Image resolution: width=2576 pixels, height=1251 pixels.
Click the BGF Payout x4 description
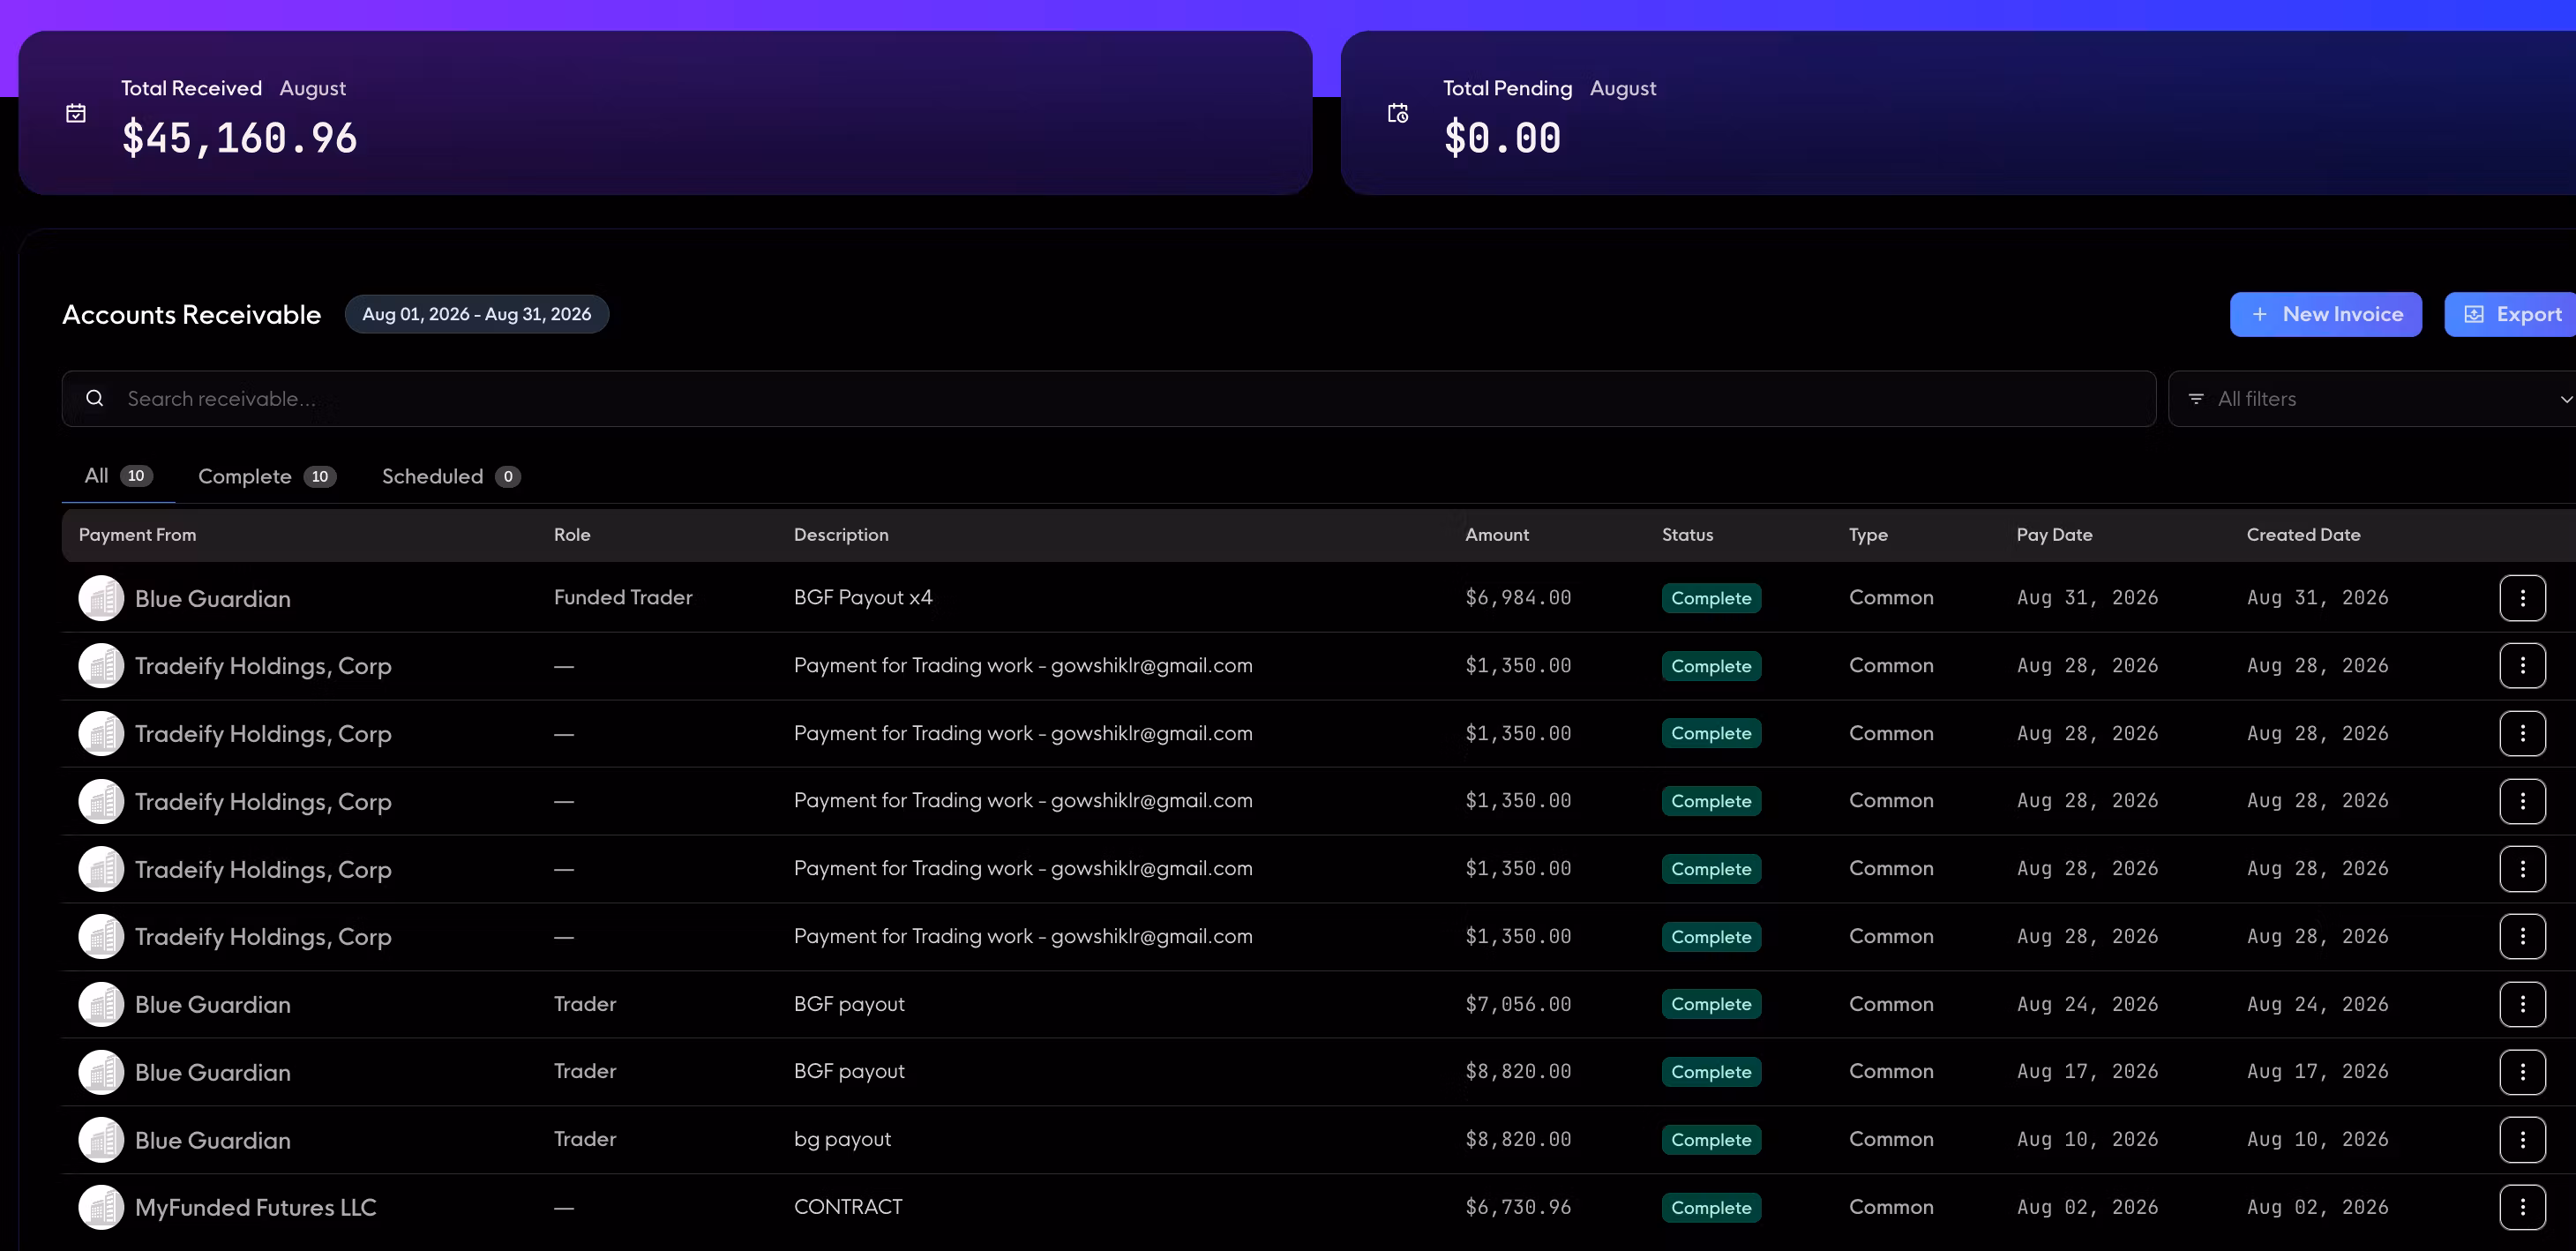point(863,598)
